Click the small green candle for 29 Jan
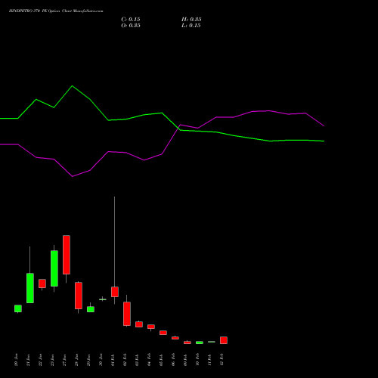 91,309
